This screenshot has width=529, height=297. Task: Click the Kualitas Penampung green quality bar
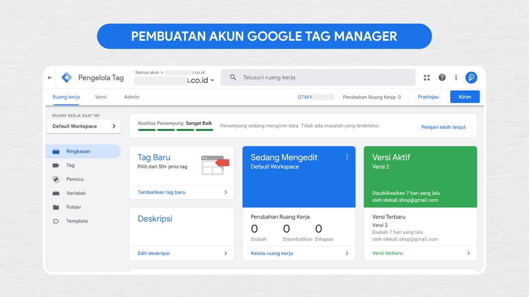pos(175,130)
